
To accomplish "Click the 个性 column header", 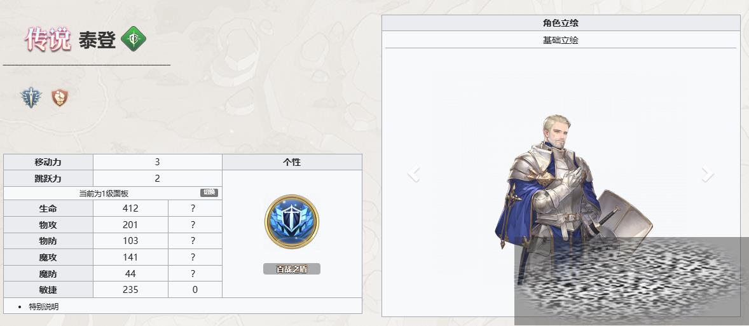I will 292,162.
